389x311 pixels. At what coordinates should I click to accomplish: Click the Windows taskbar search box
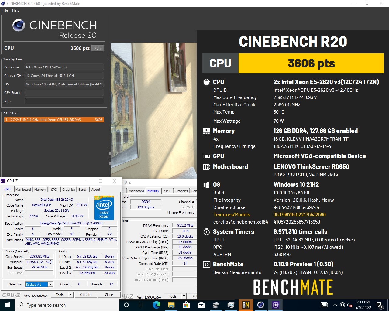click(67, 305)
